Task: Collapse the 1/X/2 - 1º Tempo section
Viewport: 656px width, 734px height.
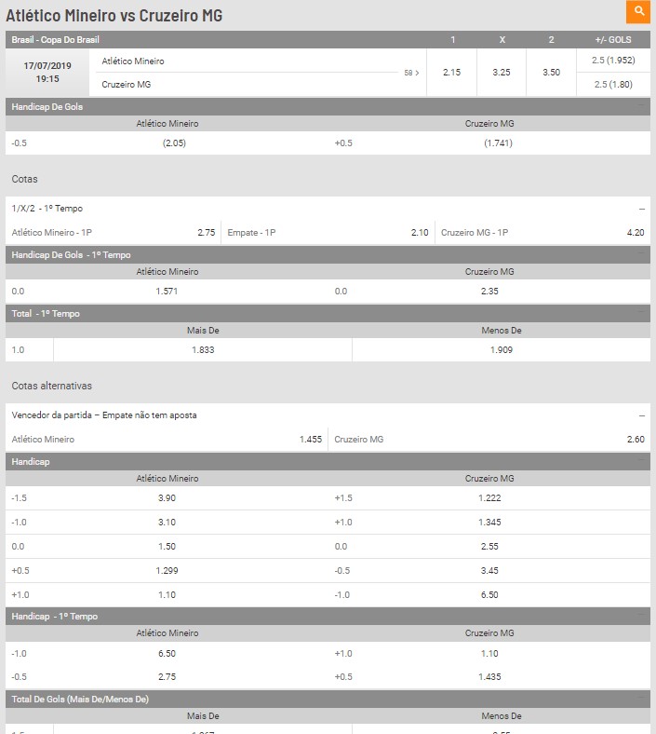Action: tap(642, 209)
